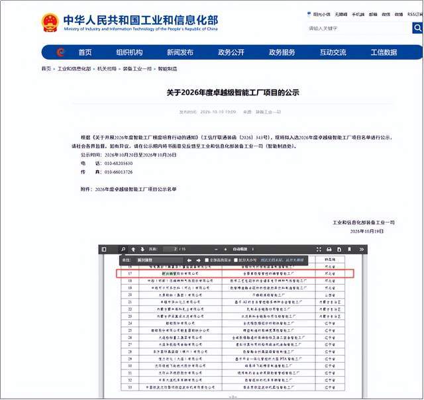The image size is (424, 400).
Task: Click 微信 link in top bar
Action: [386, 15]
